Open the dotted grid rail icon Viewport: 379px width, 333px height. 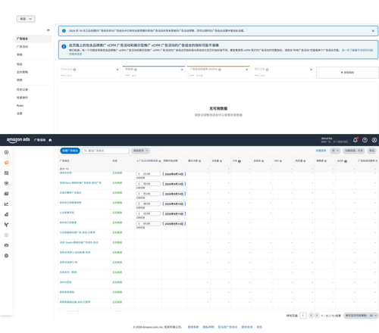6,235
